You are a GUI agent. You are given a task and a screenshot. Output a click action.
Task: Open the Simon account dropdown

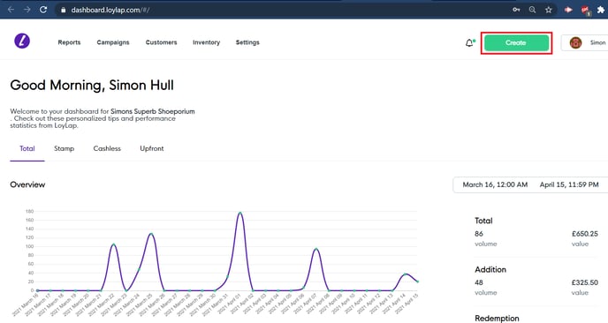pos(586,42)
